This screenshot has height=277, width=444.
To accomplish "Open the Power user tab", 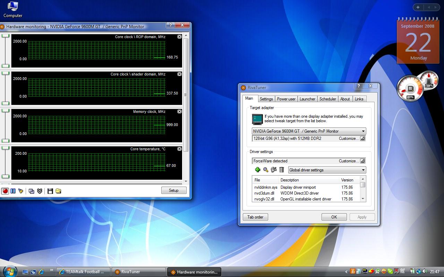I will tap(286, 99).
